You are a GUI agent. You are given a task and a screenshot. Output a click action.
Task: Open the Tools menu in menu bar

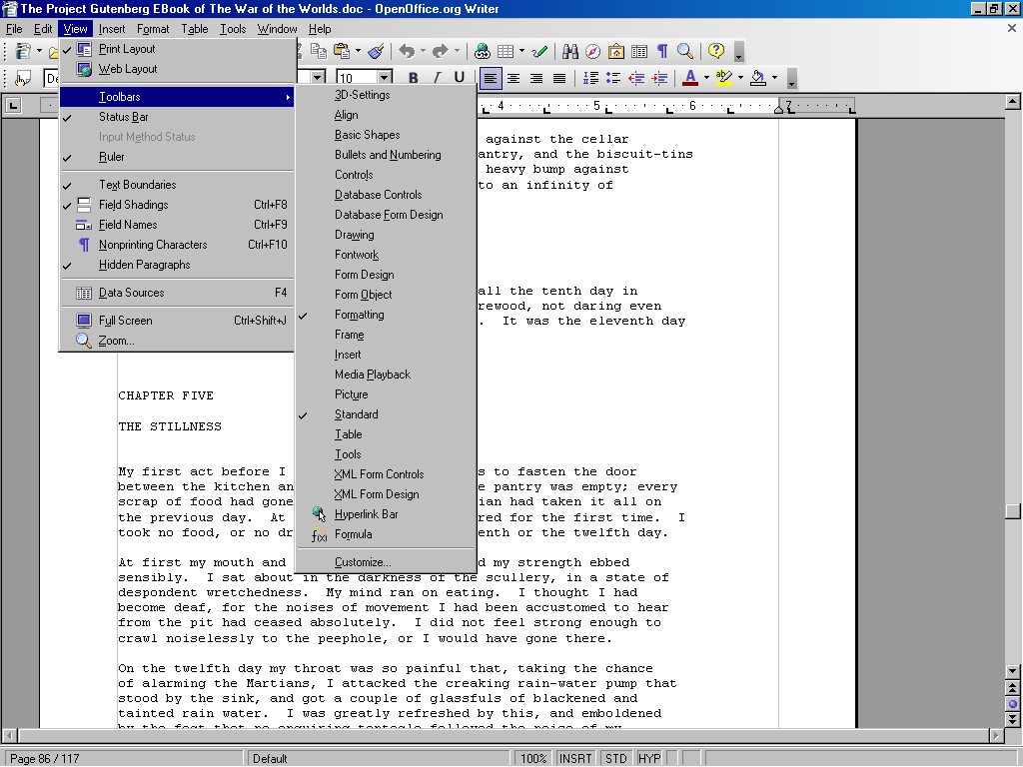(x=233, y=29)
